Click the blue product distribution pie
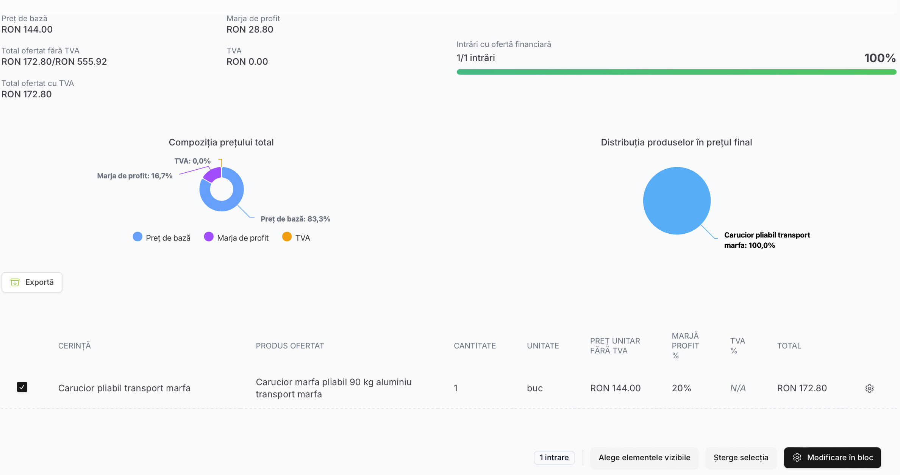900x475 pixels. point(677,201)
